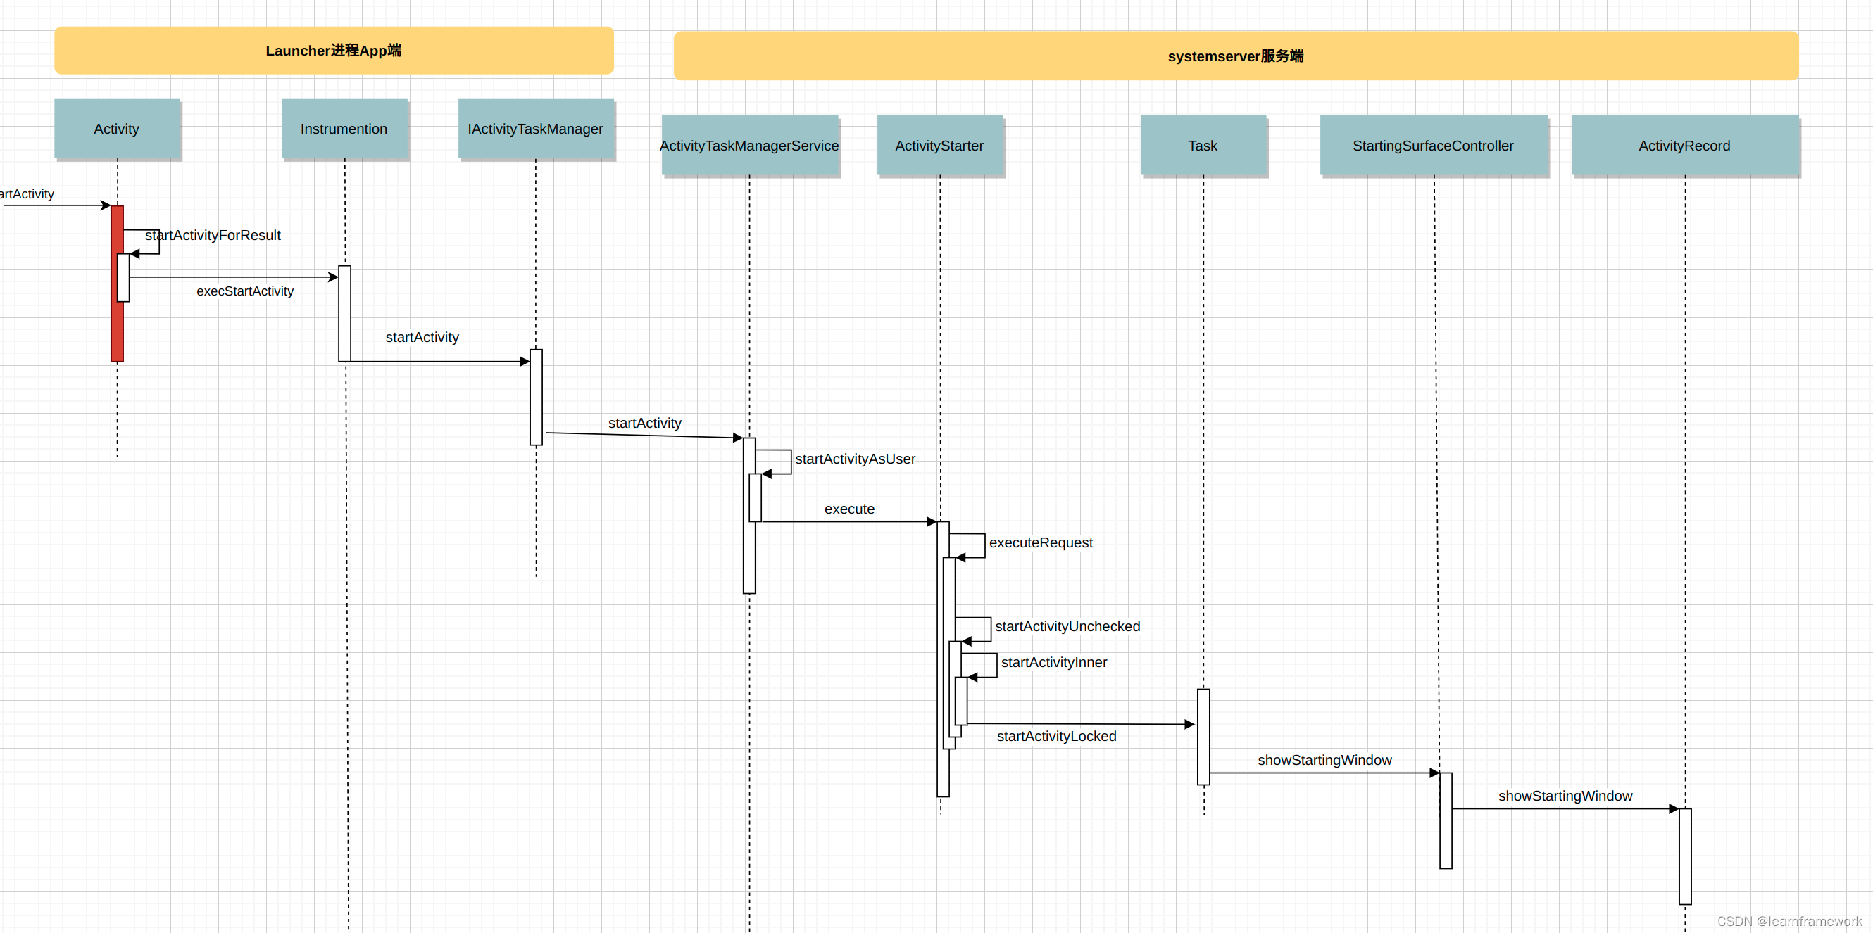The width and height of the screenshot is (1873, 933).
Task: Select the execStartActivity message label
Action: [245, 291]
